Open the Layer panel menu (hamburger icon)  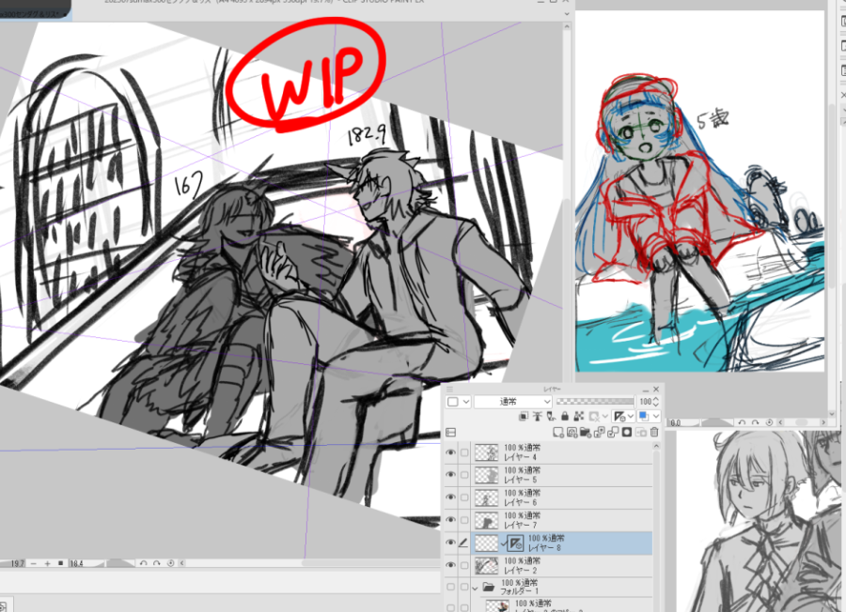(449, 389)
